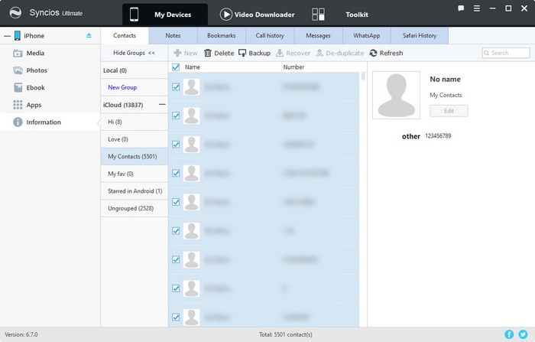535x342 pixels.
Task: Click the contact list vertical scrollbar
Action: coord(363,76)
